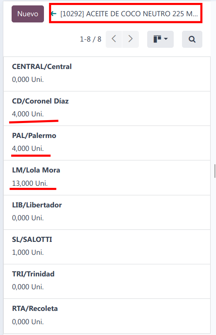Open the ACEITE DE COCO NEUTRO breadcrumb
Screen dimensions: 216x335
tap(129, 14)
